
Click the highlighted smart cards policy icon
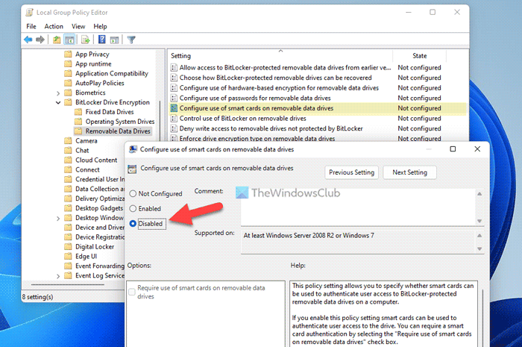click(174, 108)
